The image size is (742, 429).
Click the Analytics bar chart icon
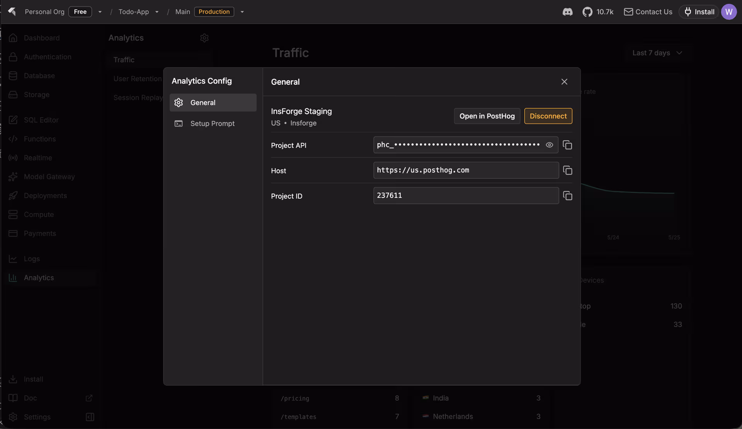coord(13,278)
